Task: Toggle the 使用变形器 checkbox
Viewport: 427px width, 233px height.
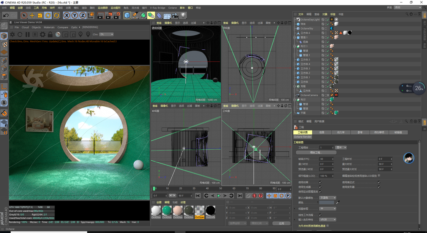Action: pos(379,187)
